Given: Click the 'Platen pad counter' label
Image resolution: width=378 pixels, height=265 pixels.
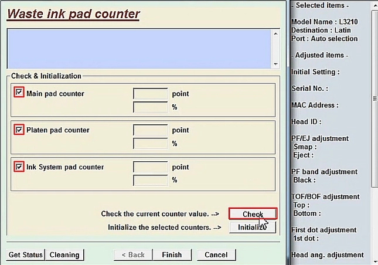Looking at the screenshot, I should click(58, 130).
